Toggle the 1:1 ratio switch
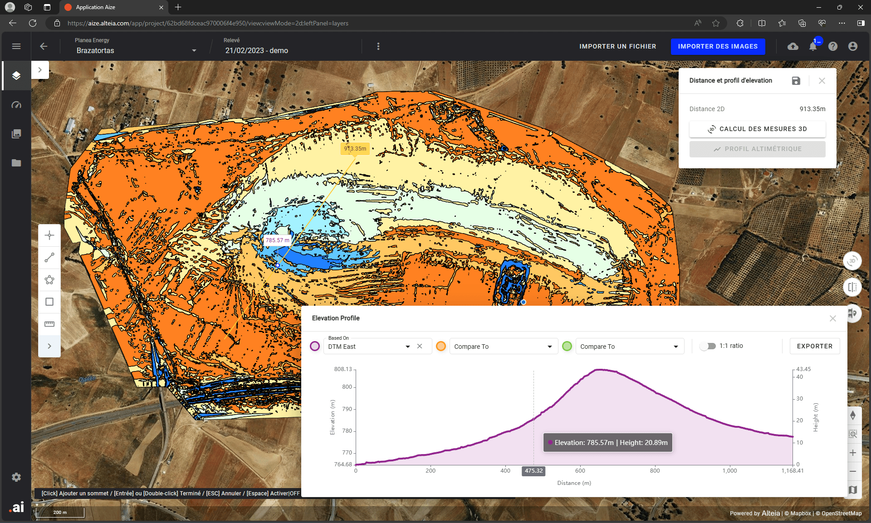Viewport: 871px width, 523px height. (x=707, y=346)
